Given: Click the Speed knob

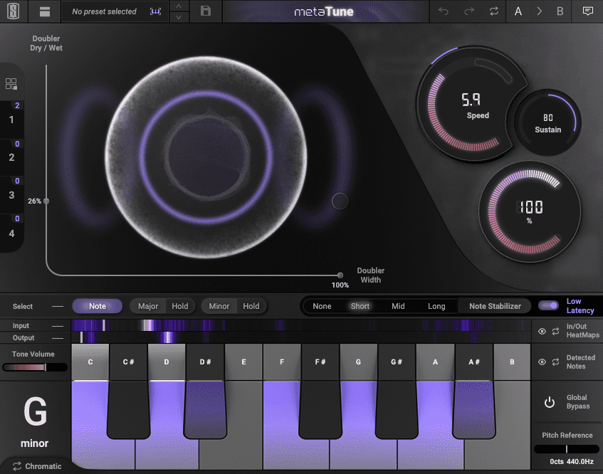Looking at the screenshot, I should (x=471, y=105).
